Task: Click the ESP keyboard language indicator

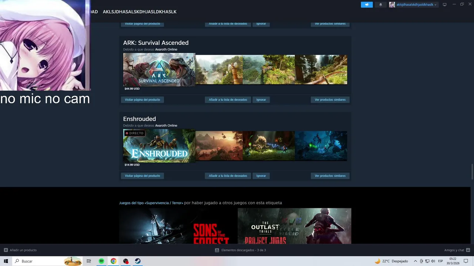Action: tap(441, 261)
